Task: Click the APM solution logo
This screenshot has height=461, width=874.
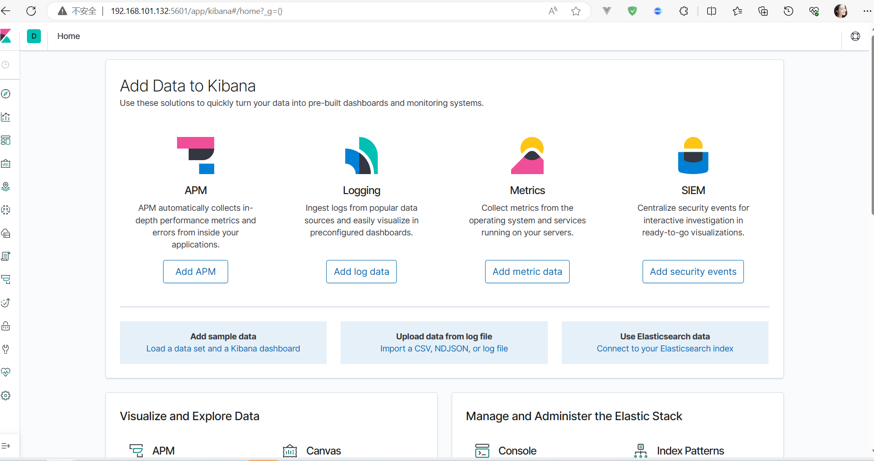Action: 196,156
